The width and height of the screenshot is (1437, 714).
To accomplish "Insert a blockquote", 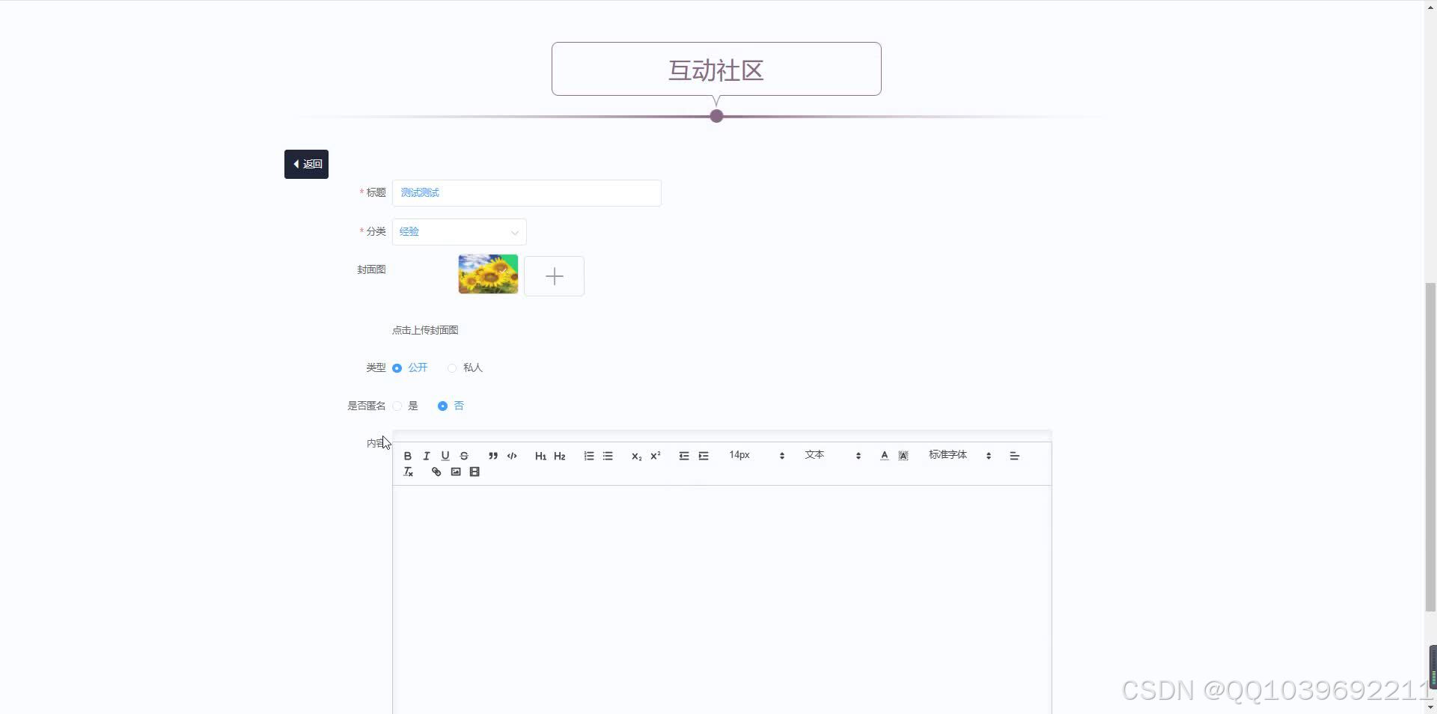I will (x=492, y=455).
